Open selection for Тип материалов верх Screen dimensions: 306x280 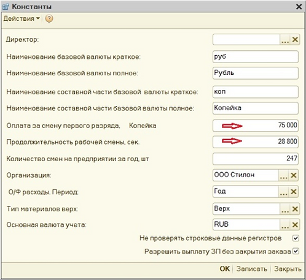285,209
